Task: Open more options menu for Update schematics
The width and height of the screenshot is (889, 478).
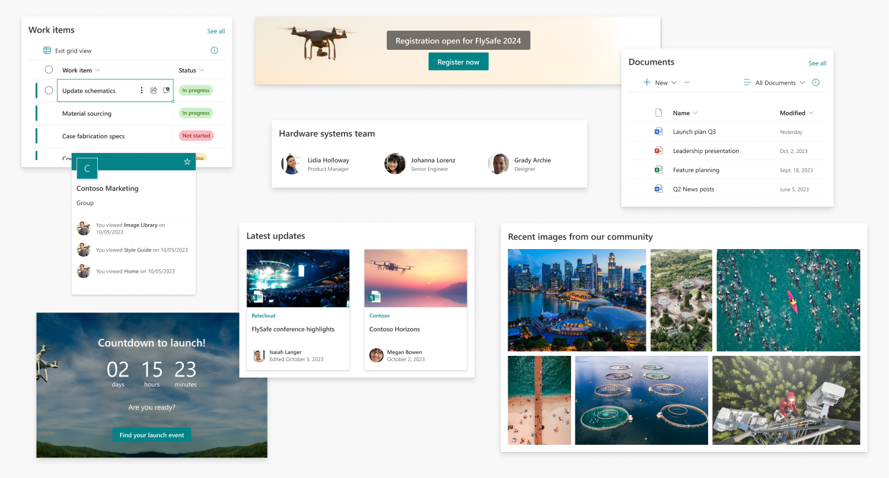Action: 142,90
